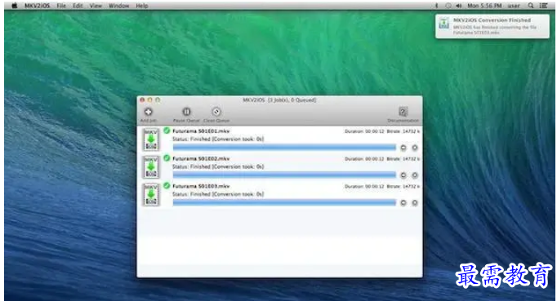Select the 'Futurama S01E02.mkv' file name
Screen dimensions: 557x301
click(x=201, y=159)
